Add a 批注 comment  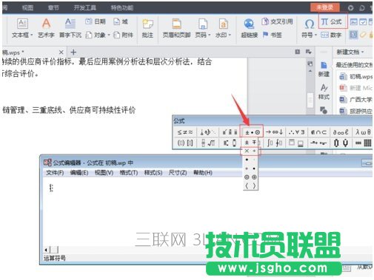click(x=147, y=29)
